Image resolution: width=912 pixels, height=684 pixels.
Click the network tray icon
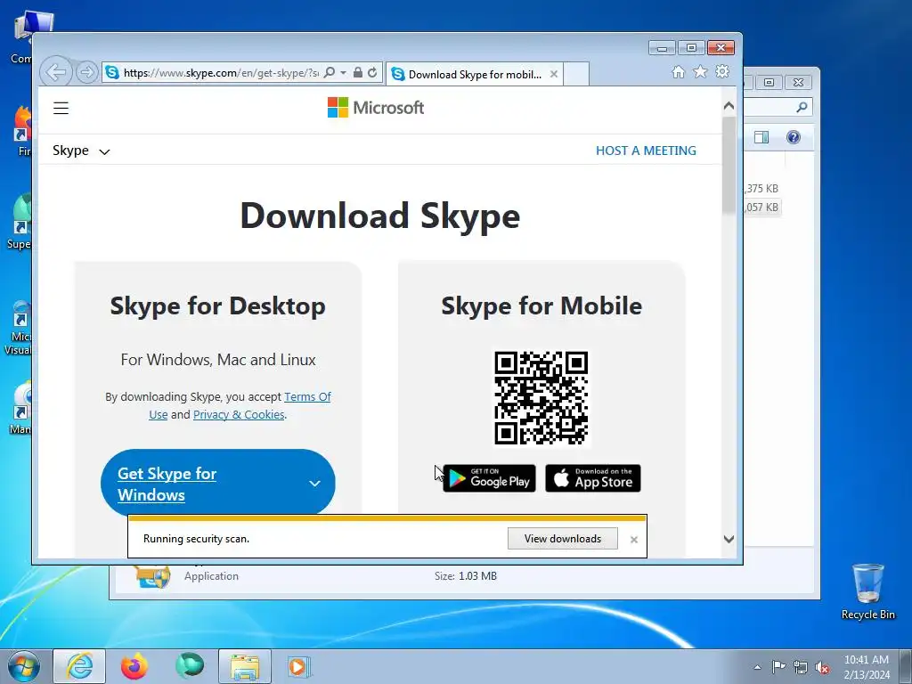(801, 667)
